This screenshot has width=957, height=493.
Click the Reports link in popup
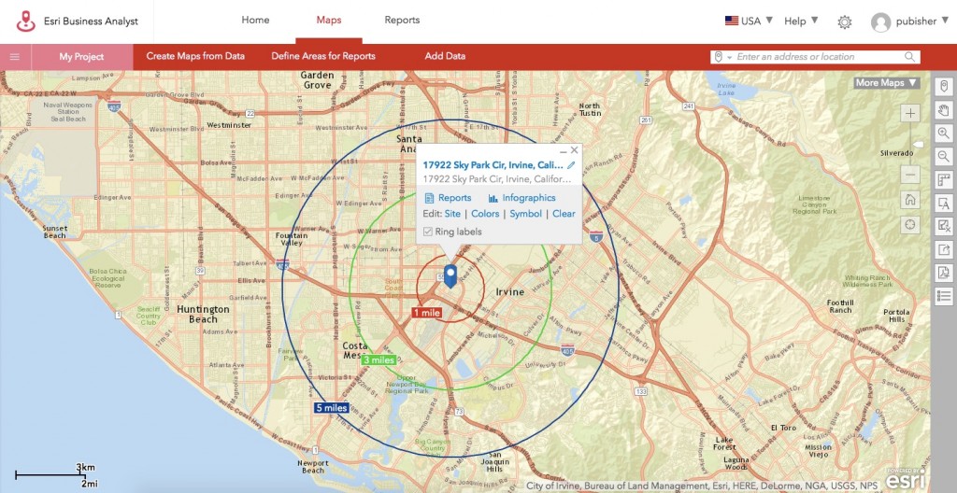coord(455,198)
